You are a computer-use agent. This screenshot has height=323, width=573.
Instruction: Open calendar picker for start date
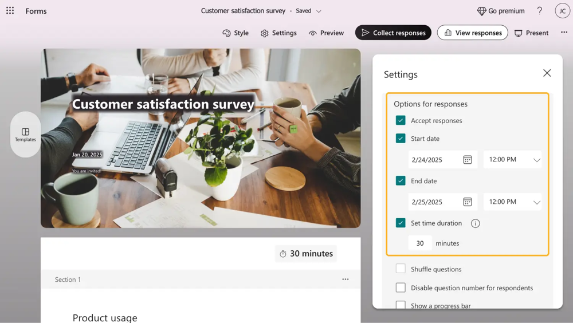tap(468, 160)
